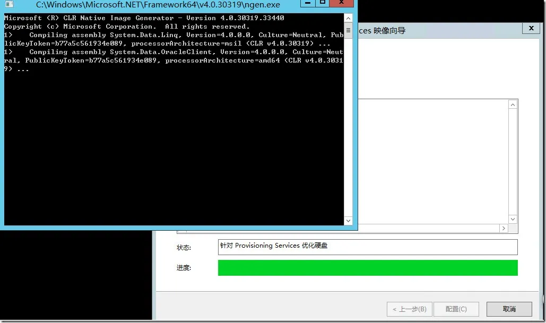Click the console scrollbar up arrow

[349, 18]
